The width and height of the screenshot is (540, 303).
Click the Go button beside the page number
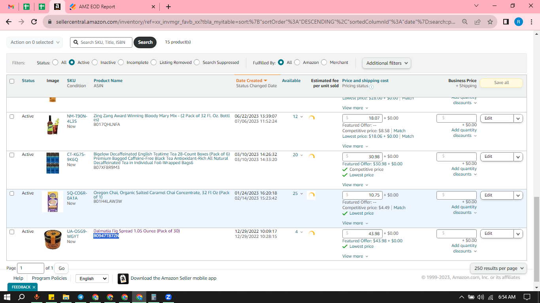(62, 268)
